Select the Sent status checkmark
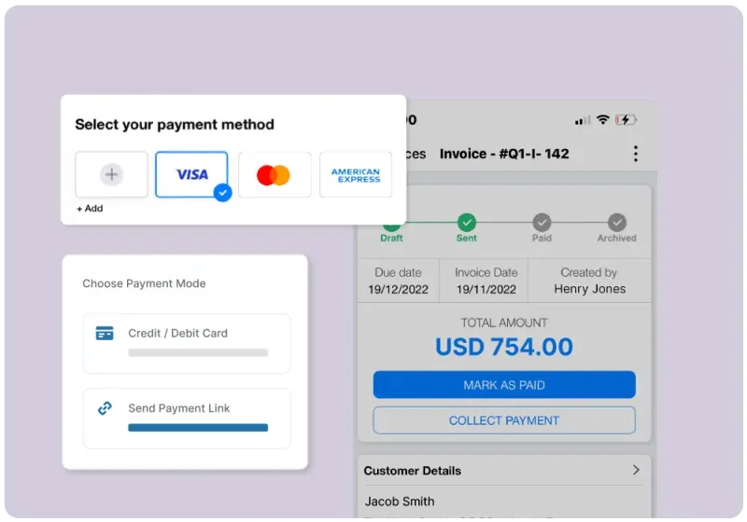 466,222
